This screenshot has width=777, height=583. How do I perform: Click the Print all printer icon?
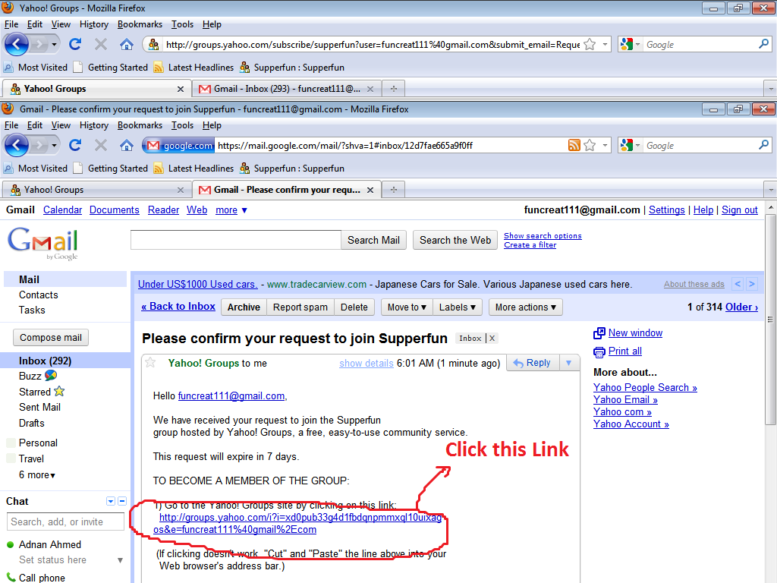599,351
